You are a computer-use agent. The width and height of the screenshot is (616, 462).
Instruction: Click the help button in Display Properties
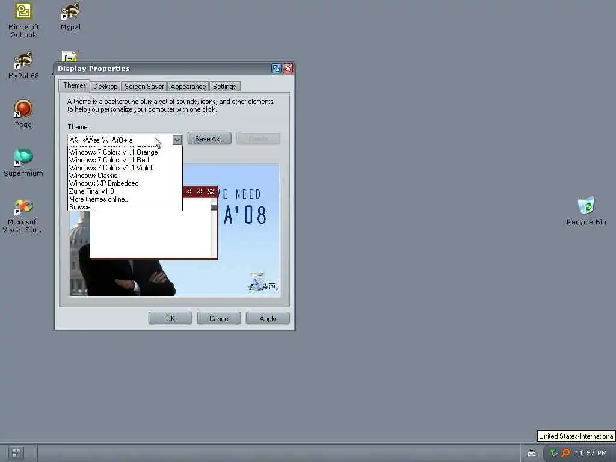tap(276, 69)
